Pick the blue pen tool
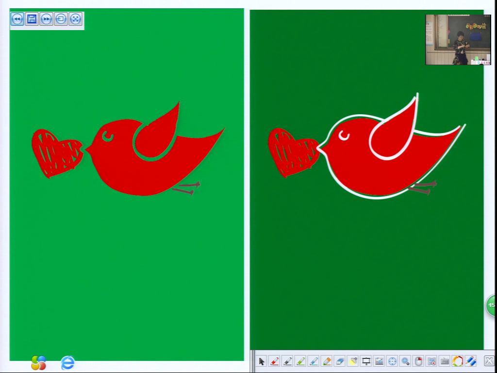The height and width of the screenshot is (373, 497). click(314, 361)
